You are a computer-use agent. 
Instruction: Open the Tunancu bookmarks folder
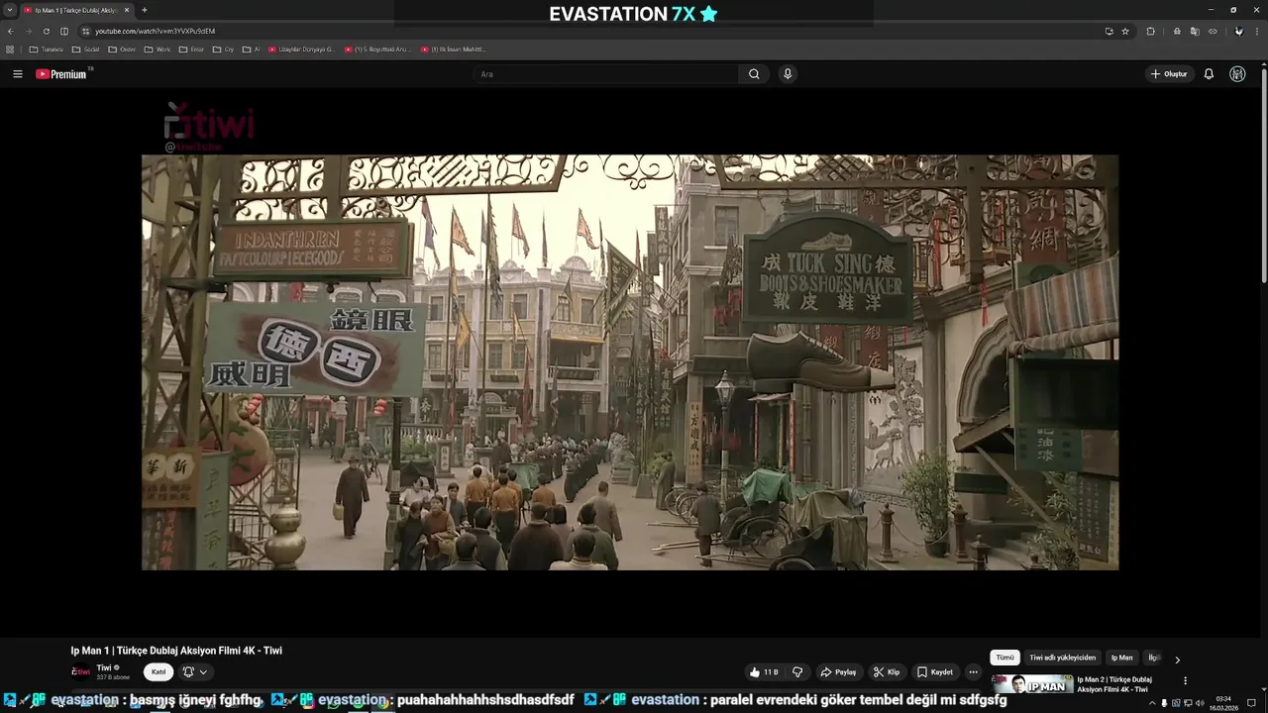coord(47,50)
